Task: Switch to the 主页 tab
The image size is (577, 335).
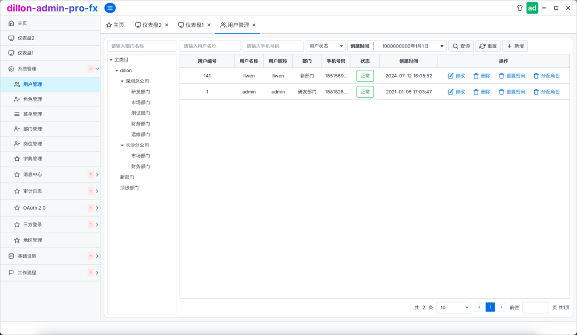Action: pos(115,25)
